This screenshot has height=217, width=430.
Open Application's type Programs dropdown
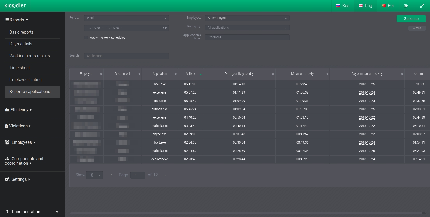(247, 37)
